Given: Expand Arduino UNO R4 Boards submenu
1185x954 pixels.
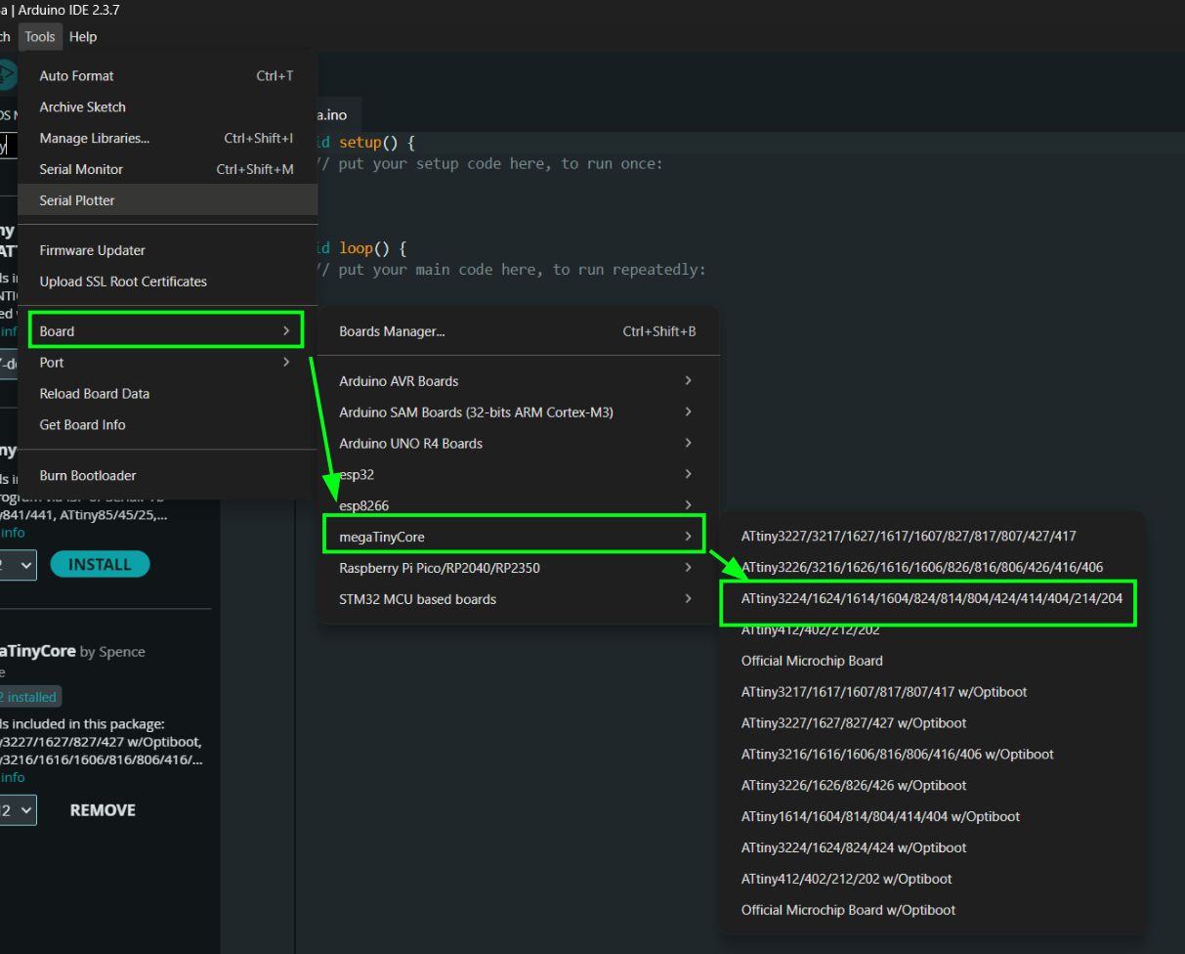Looking at the screenshot, I should (519, 444).
